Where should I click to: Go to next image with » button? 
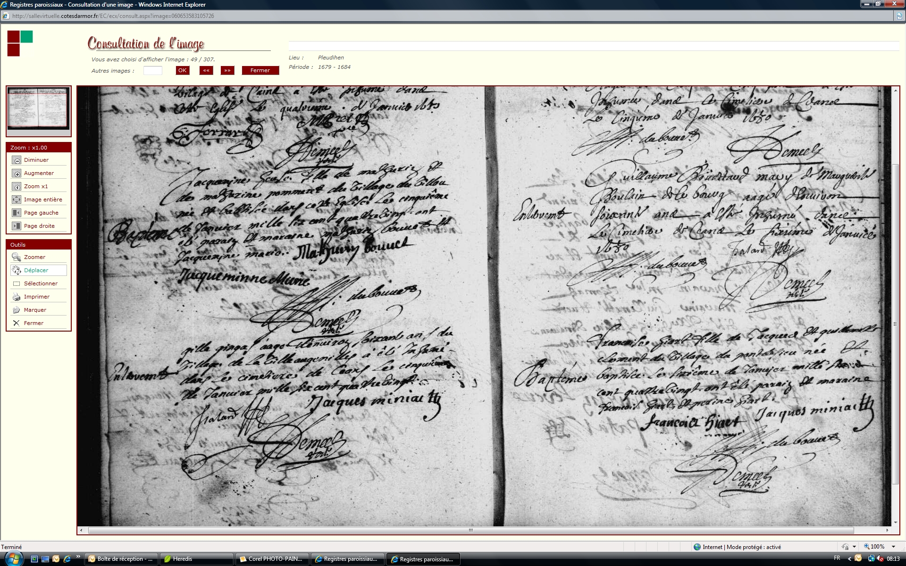click(227, 71)
